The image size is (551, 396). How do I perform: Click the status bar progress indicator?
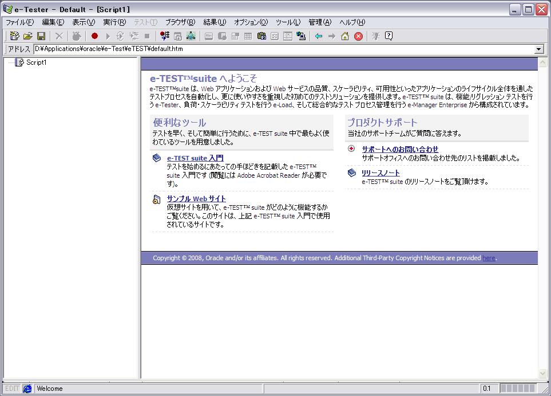pyautogui.click(x=518, y=388)
